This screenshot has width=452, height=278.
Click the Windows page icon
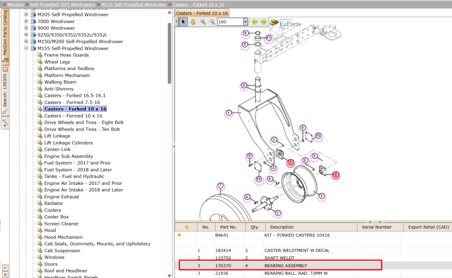(40, 257)
